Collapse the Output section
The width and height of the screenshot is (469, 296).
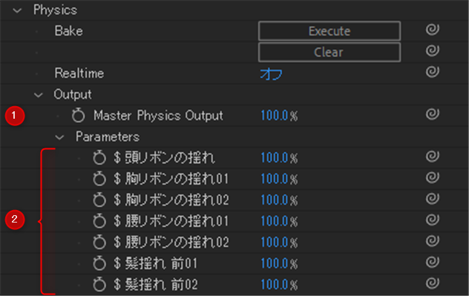(x=39, y=96)
